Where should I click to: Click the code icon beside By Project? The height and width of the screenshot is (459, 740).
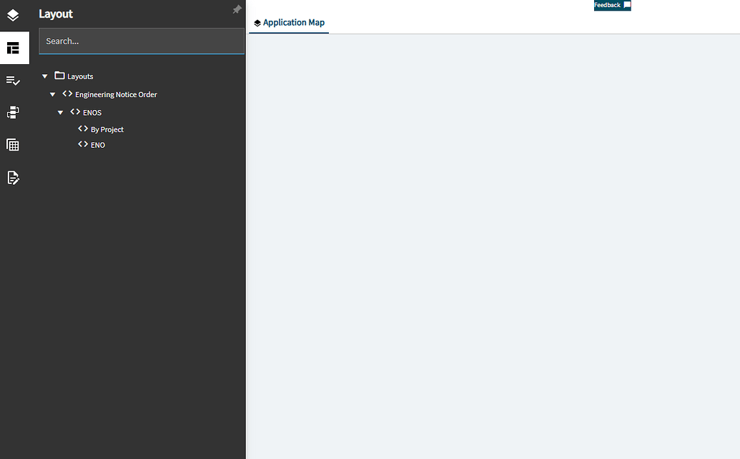coord(83,128)
